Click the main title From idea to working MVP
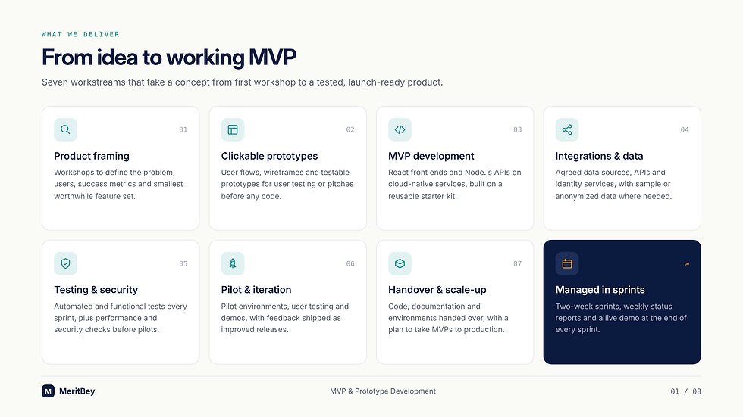Viewport: 743px width, 417px height. point(168,58)
